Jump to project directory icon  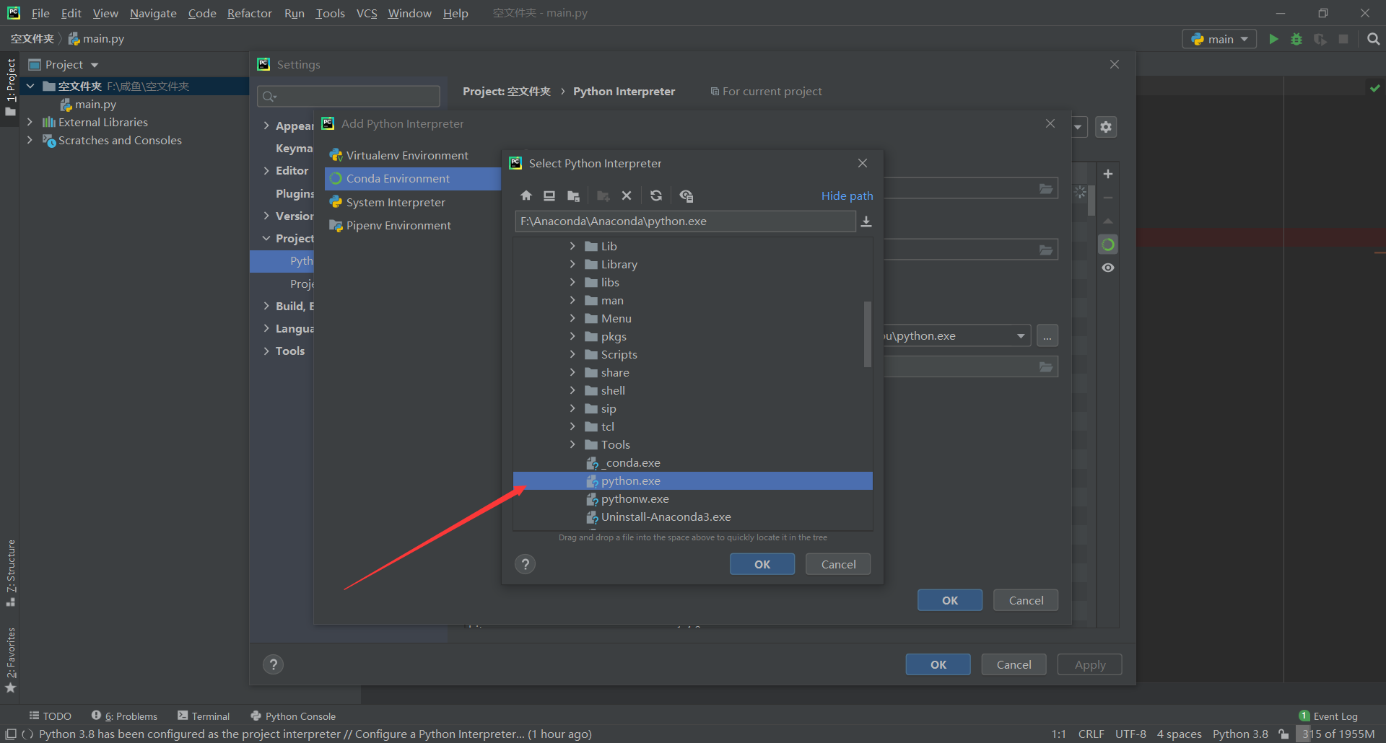573,195
